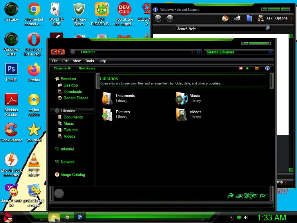Screen dimensions: 297x223
Task: Select the Libraries node in navigation pane
Action: pos(72,111)
